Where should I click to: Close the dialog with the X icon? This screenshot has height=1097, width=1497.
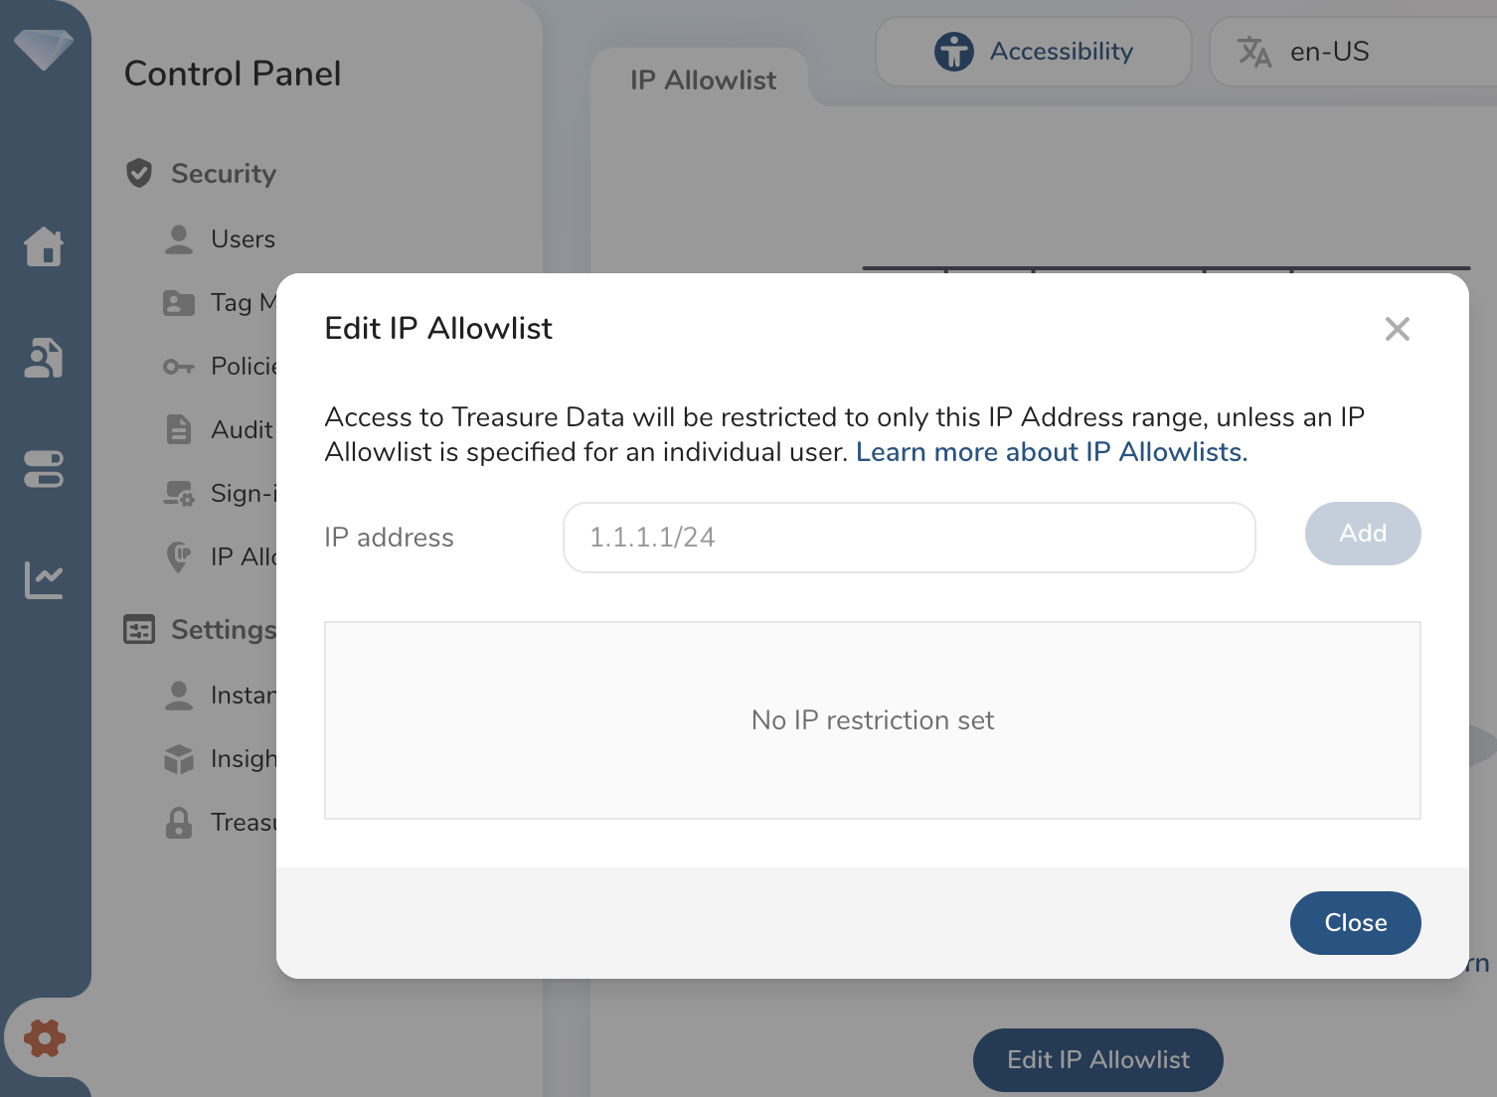[1397, 329]
